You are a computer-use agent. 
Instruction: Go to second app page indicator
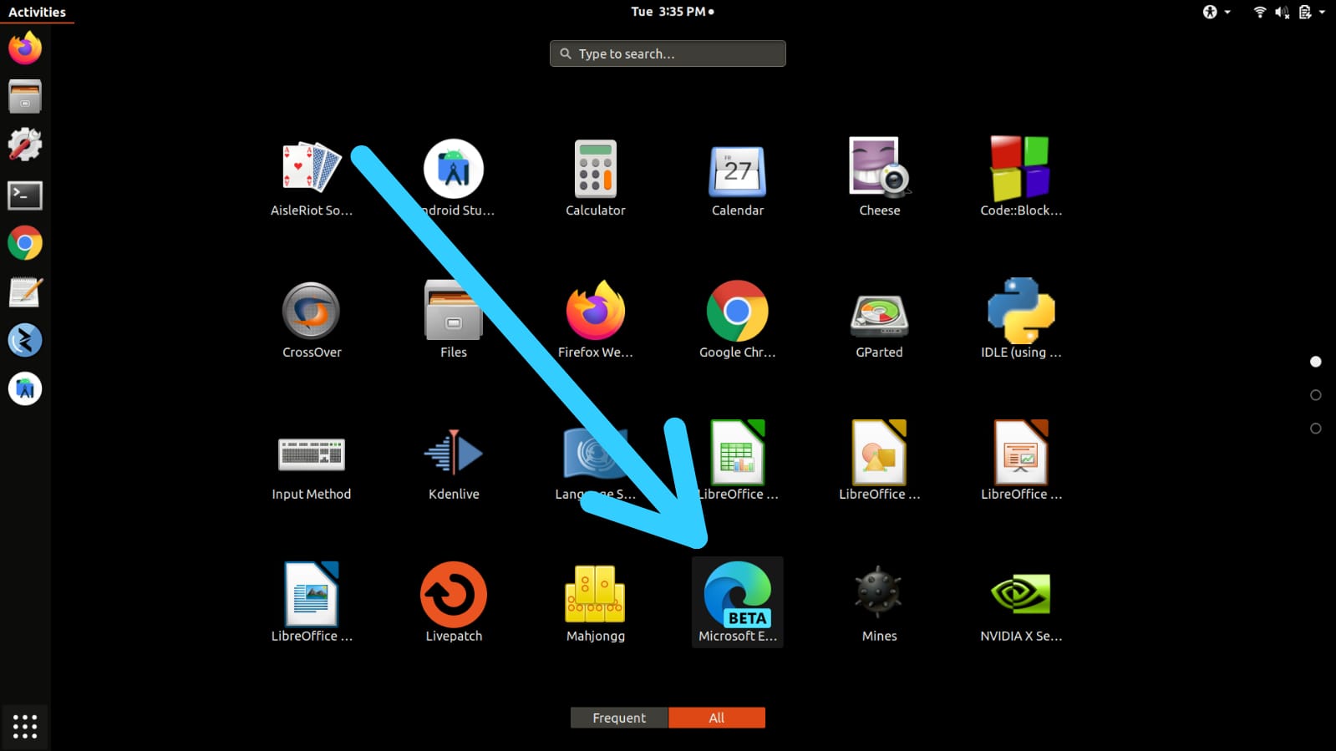point(1316,395)
